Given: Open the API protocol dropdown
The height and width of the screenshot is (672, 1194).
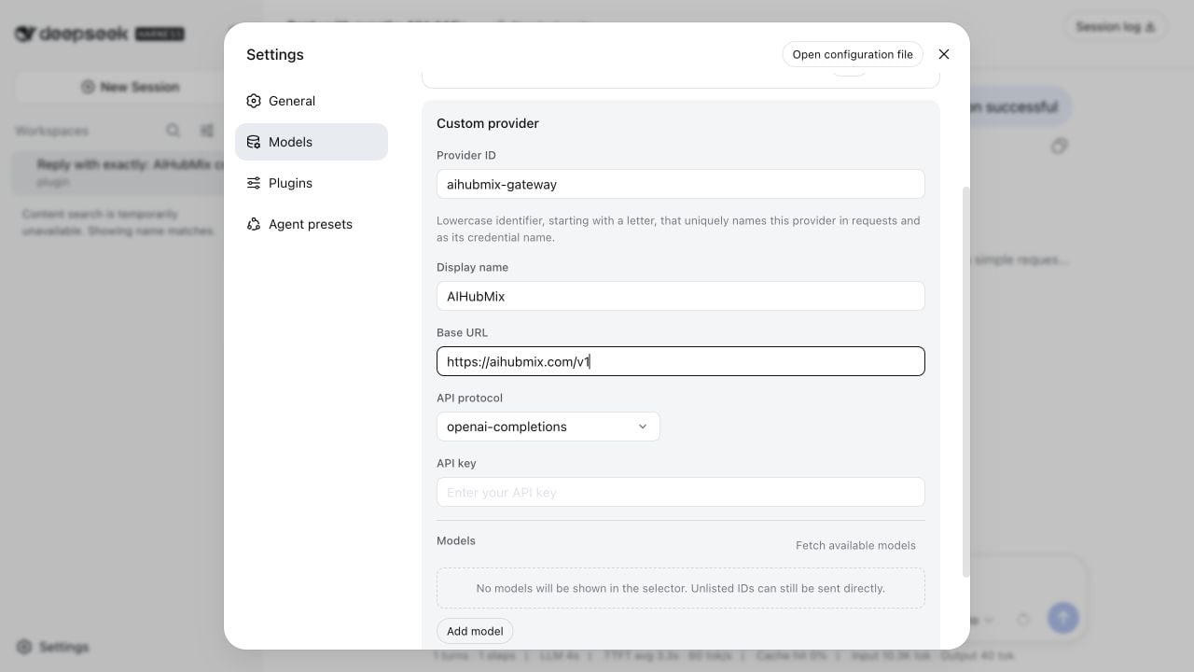Looking at the screenshot, I should [x=548, y=427].
